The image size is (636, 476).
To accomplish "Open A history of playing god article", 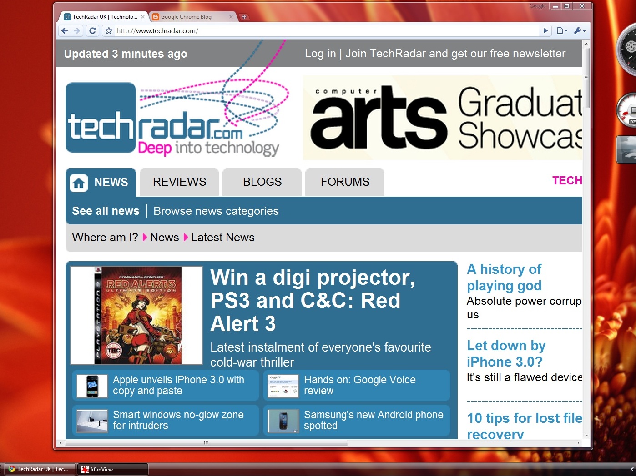I will click(504, 278).
